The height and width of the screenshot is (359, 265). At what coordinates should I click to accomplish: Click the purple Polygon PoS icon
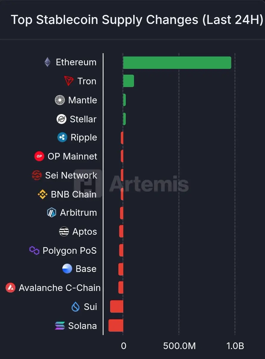(34, 250)
